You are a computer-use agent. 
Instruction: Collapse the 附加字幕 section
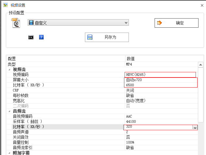pos(9,153)
